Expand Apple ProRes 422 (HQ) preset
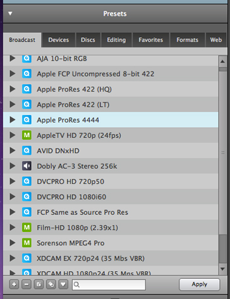This screenshot has width=230, height=299. [x=13, y=89]
